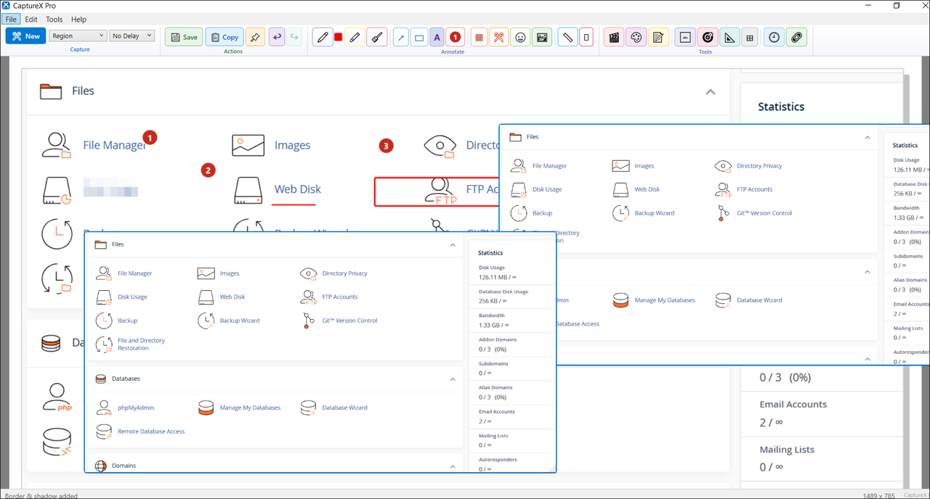Click the large 'Mailing Lists' label in canvas

(x=788, y=450)
